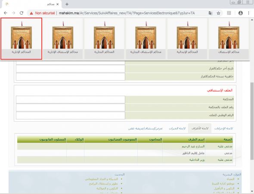Reload the mahakim.ma page

(x=22, y=13)
